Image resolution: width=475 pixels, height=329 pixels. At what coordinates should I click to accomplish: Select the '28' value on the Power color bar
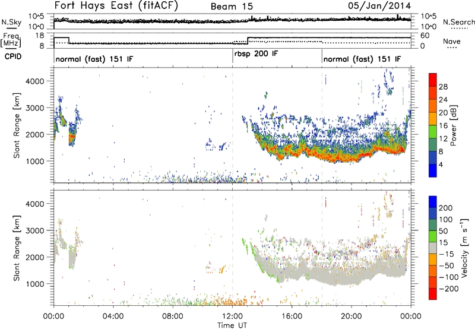pos(443,87)
